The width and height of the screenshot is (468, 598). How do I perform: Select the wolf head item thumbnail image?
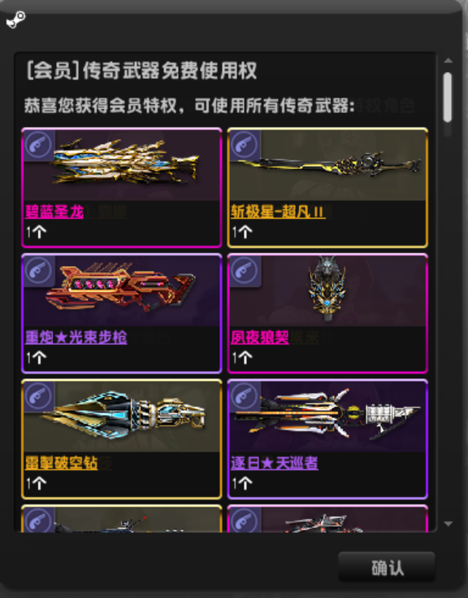coord(327,289)
